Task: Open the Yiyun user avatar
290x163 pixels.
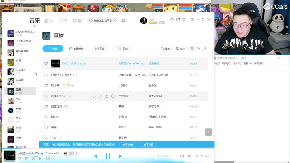Action: point(144,21)
